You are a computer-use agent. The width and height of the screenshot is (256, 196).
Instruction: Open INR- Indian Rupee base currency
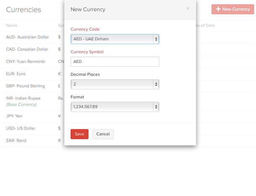point(23,98)
